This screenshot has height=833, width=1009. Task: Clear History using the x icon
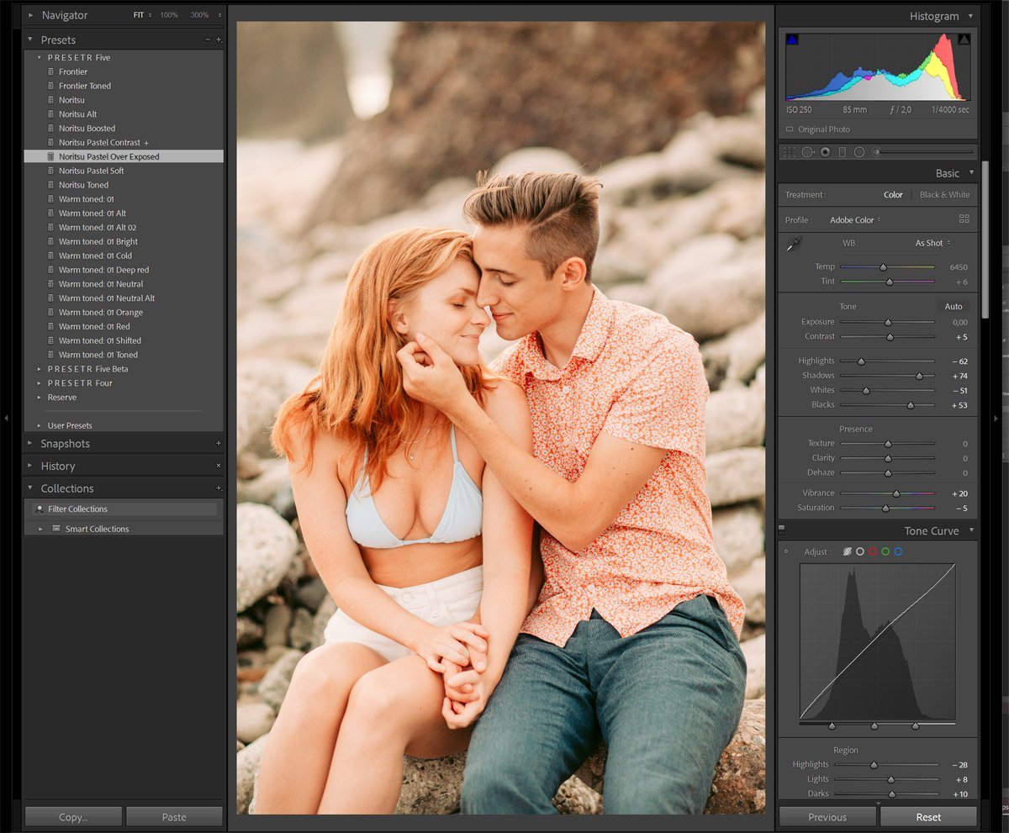[219, 466]
